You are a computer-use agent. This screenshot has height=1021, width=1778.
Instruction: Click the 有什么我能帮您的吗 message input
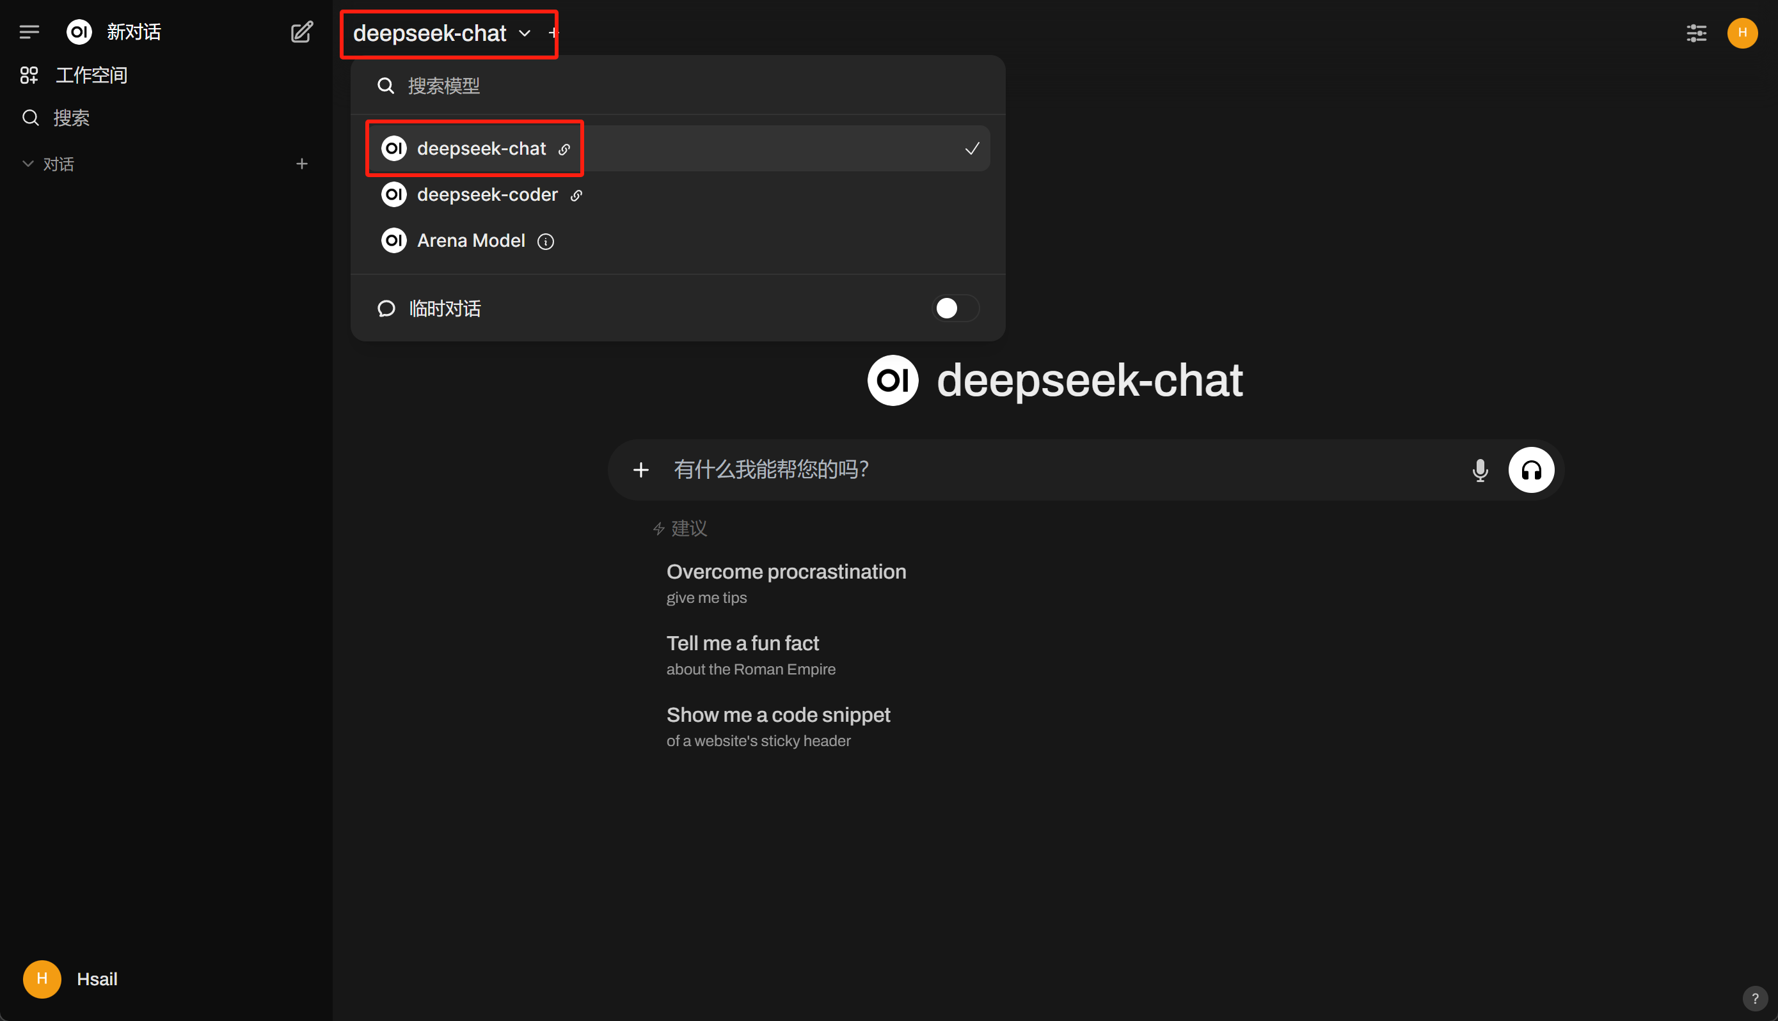(x=1060, y=470)
